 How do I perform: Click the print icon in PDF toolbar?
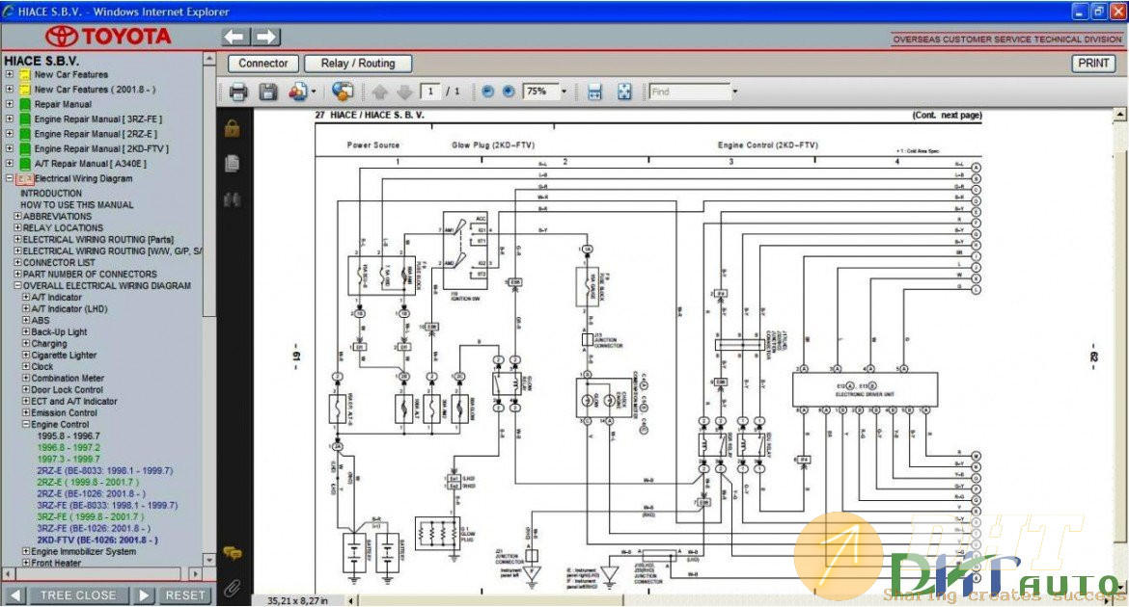coord(238,92)
